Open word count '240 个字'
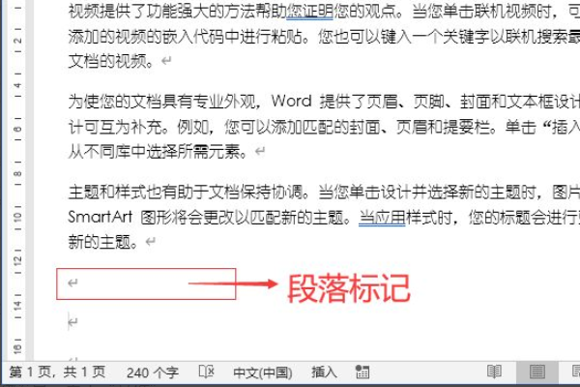This screenshot has height=387, width=580. (x=153, y=372)
